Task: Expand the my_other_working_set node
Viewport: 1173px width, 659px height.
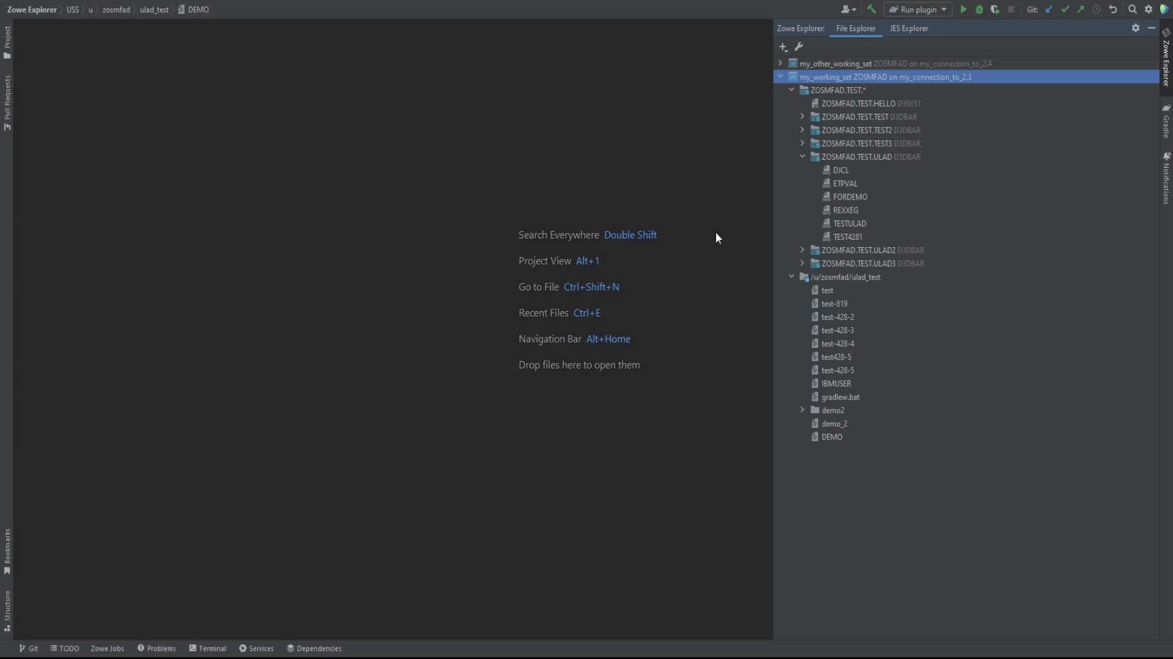Action: point(780,63)
